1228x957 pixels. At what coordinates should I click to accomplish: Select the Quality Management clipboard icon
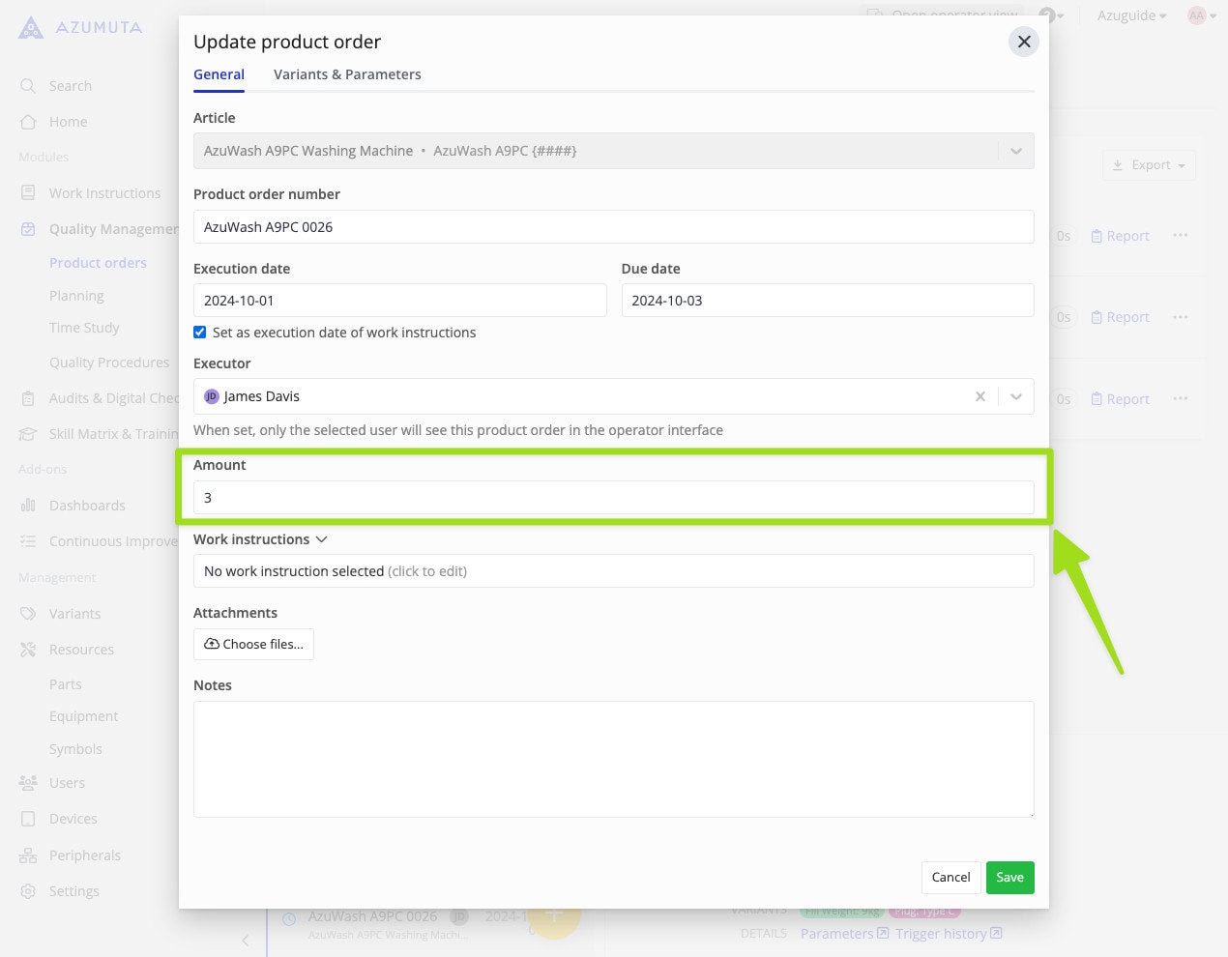click(28, 228)
